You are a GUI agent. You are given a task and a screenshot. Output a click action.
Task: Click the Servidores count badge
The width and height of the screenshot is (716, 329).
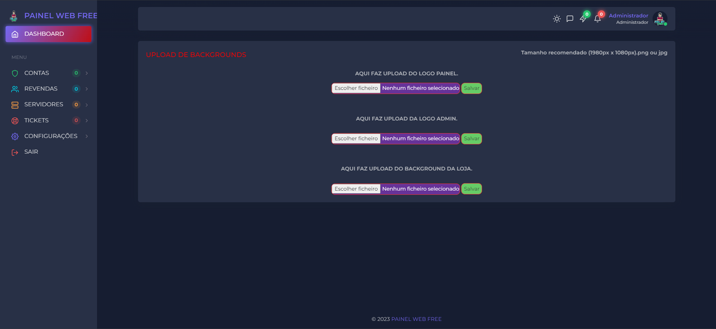tap(76, 105)
